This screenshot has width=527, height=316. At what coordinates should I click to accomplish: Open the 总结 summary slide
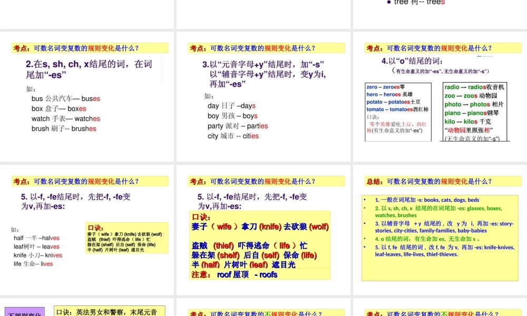tap(440, 230)
